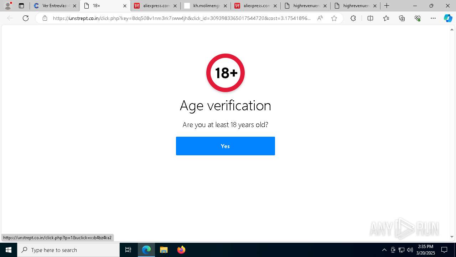Open Settings and more menu
Viewport: 456px width, 257px height.
[433, 18]
